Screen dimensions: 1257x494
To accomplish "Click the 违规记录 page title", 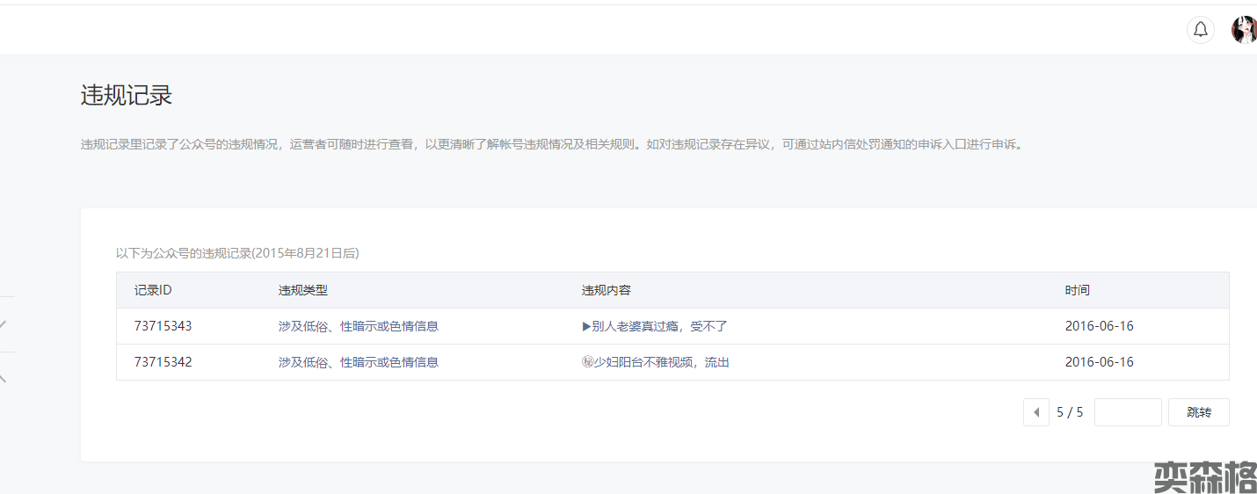I will [x=127, y=96].
